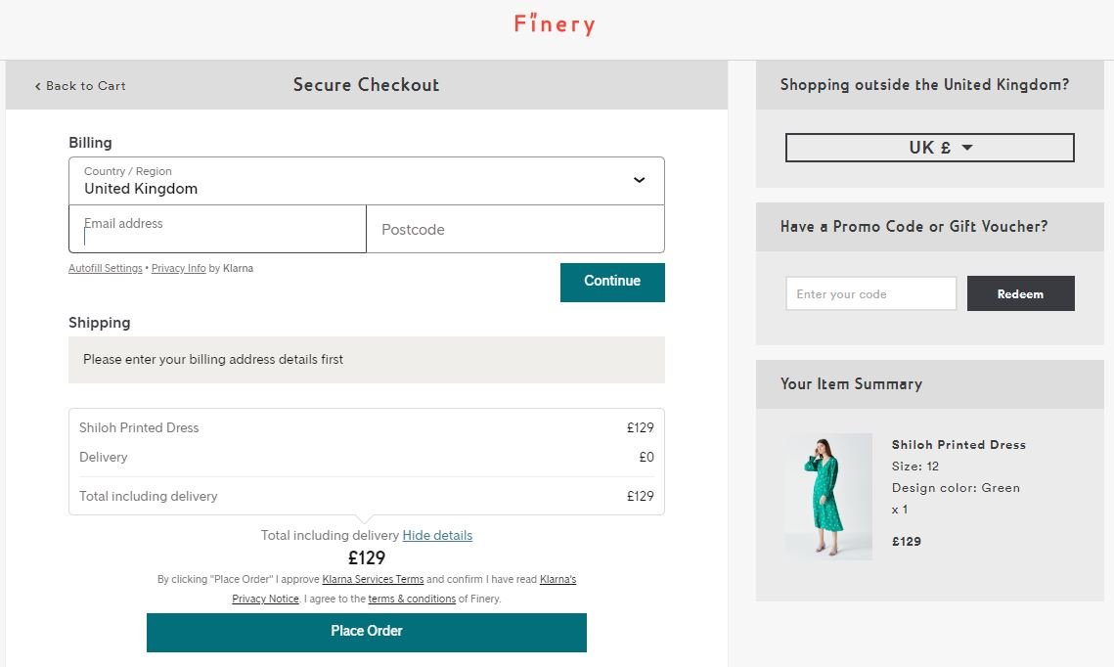This screenshot has height=667, width=1114.
Task: Collapse order breakdown with Hide details
Action: (437, 536)
